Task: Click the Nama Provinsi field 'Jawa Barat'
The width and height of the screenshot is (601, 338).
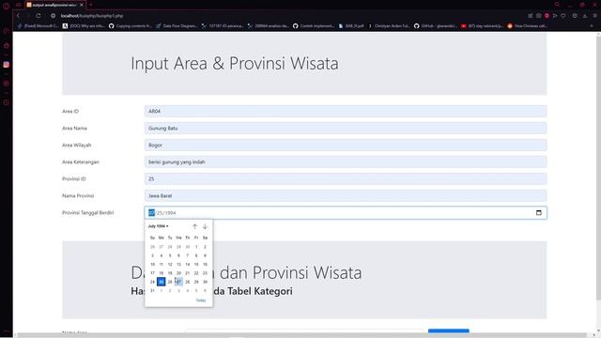Action: [346, 195]
